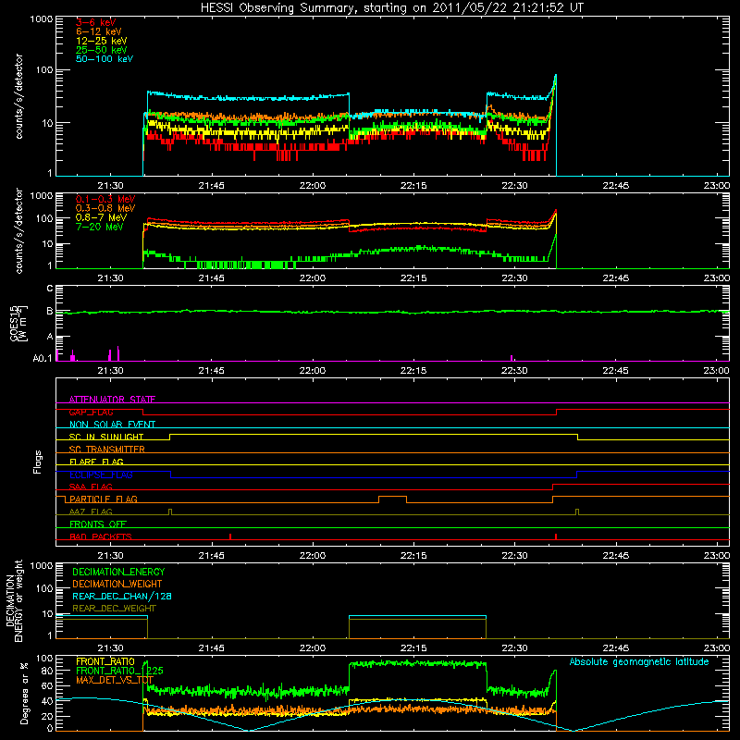Click 'Absolute geomagnetic latitude' label
This screenshot has height=740, width=740.
pos(639,661)
